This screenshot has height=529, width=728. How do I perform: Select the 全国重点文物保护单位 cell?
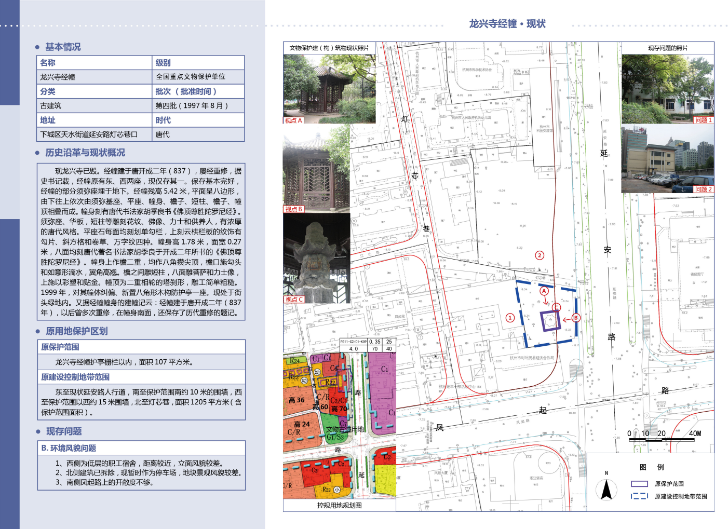198,77
